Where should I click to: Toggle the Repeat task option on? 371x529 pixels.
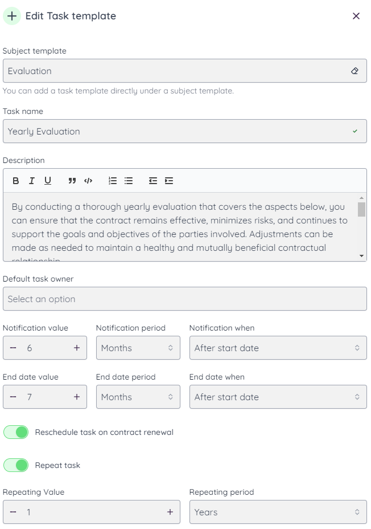(x=16, y=465)
